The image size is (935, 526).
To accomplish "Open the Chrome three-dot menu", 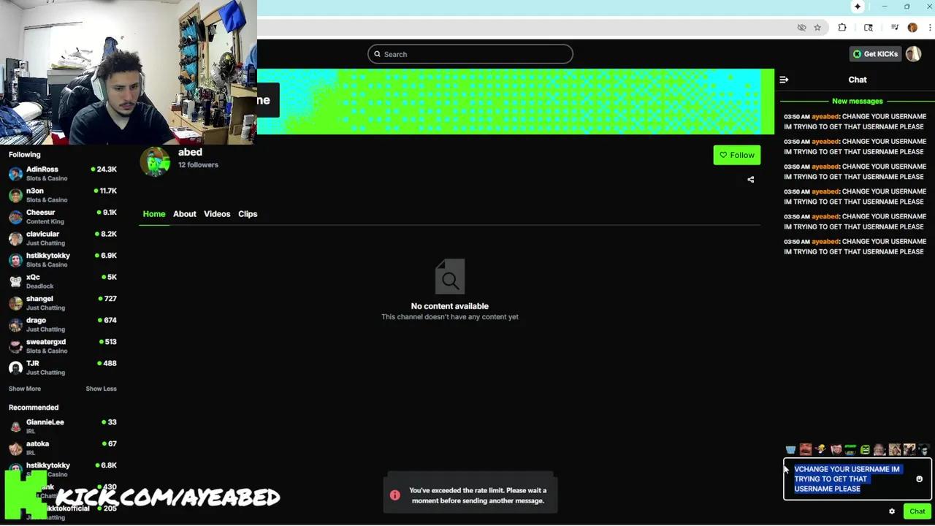I will coord(930,28).
